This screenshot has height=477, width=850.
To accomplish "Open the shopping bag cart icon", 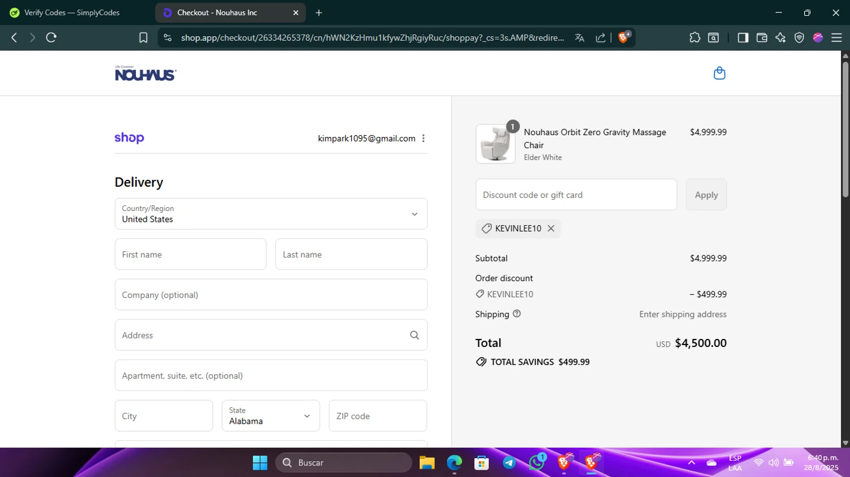I will (x=719, y=73).
